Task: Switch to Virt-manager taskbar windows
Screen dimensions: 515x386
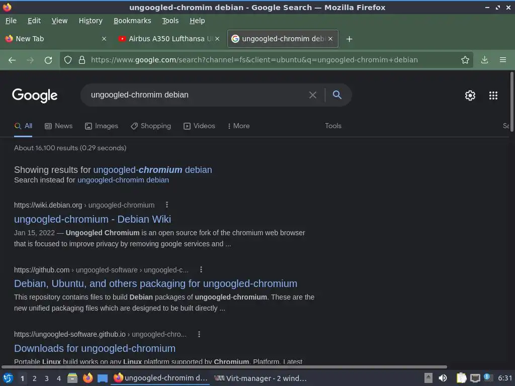Action: [260, 378]
